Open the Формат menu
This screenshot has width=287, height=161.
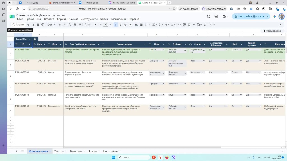pyautogui.click(x=61, y=19)
